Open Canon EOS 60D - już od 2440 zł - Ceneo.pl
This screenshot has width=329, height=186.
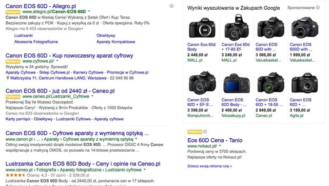coord(60,91)
